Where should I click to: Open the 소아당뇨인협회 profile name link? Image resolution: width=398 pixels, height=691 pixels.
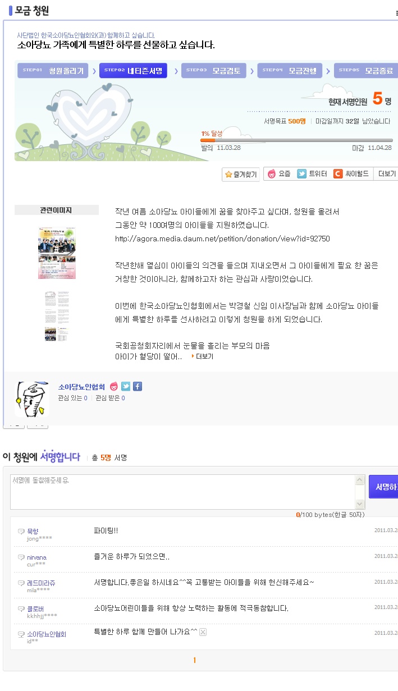pos(82,387)
